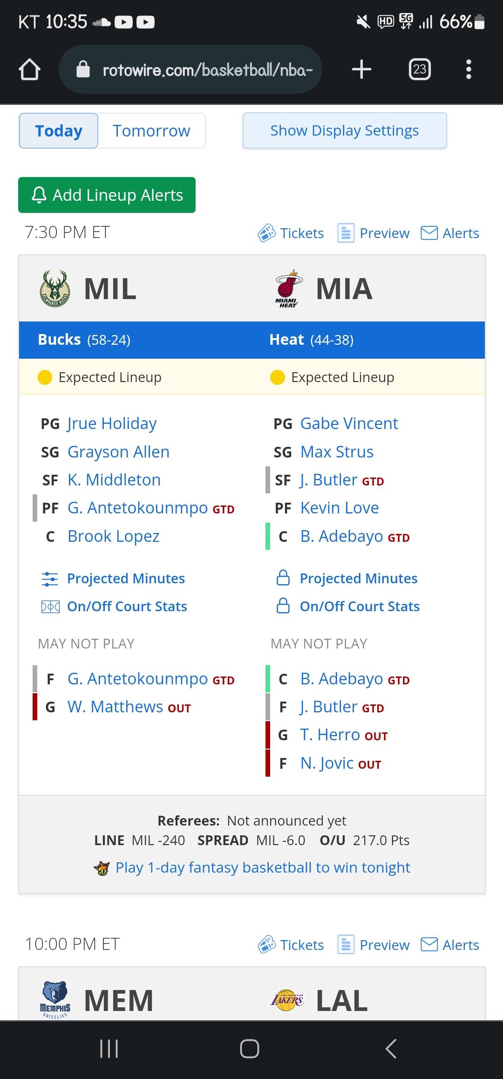Tap the Tickets icon for 10:00 PM game

(x=267, y=945)
